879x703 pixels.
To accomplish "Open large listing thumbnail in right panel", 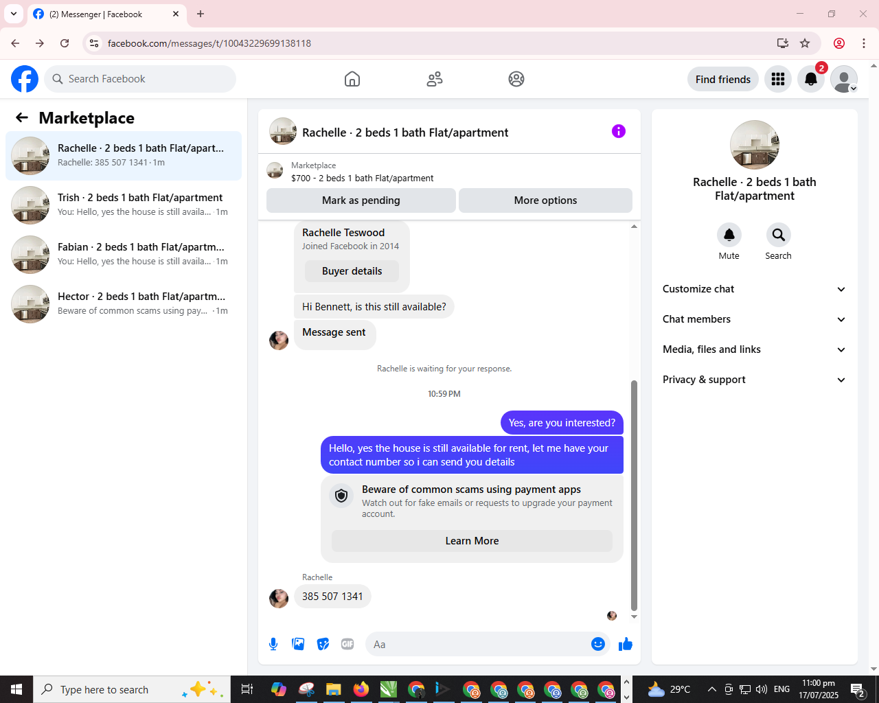I will (x=755, y=145).
